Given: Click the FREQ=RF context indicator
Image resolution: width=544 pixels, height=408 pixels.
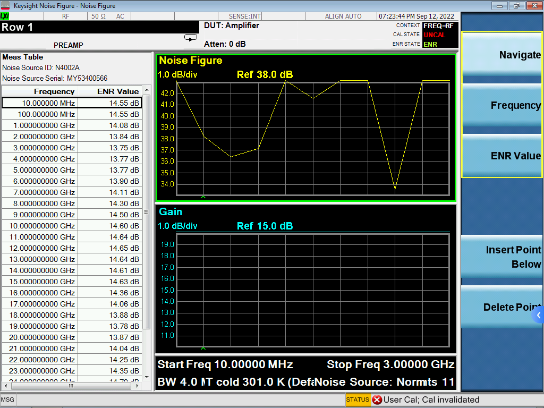Looking at the screenshot, I should 438,25.
